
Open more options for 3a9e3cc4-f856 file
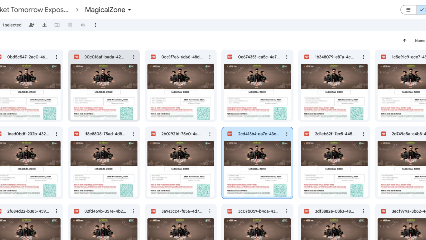coord(210,211)
